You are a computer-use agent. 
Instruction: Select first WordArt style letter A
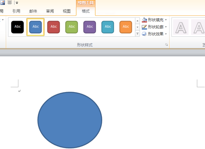tap(181, 27)
